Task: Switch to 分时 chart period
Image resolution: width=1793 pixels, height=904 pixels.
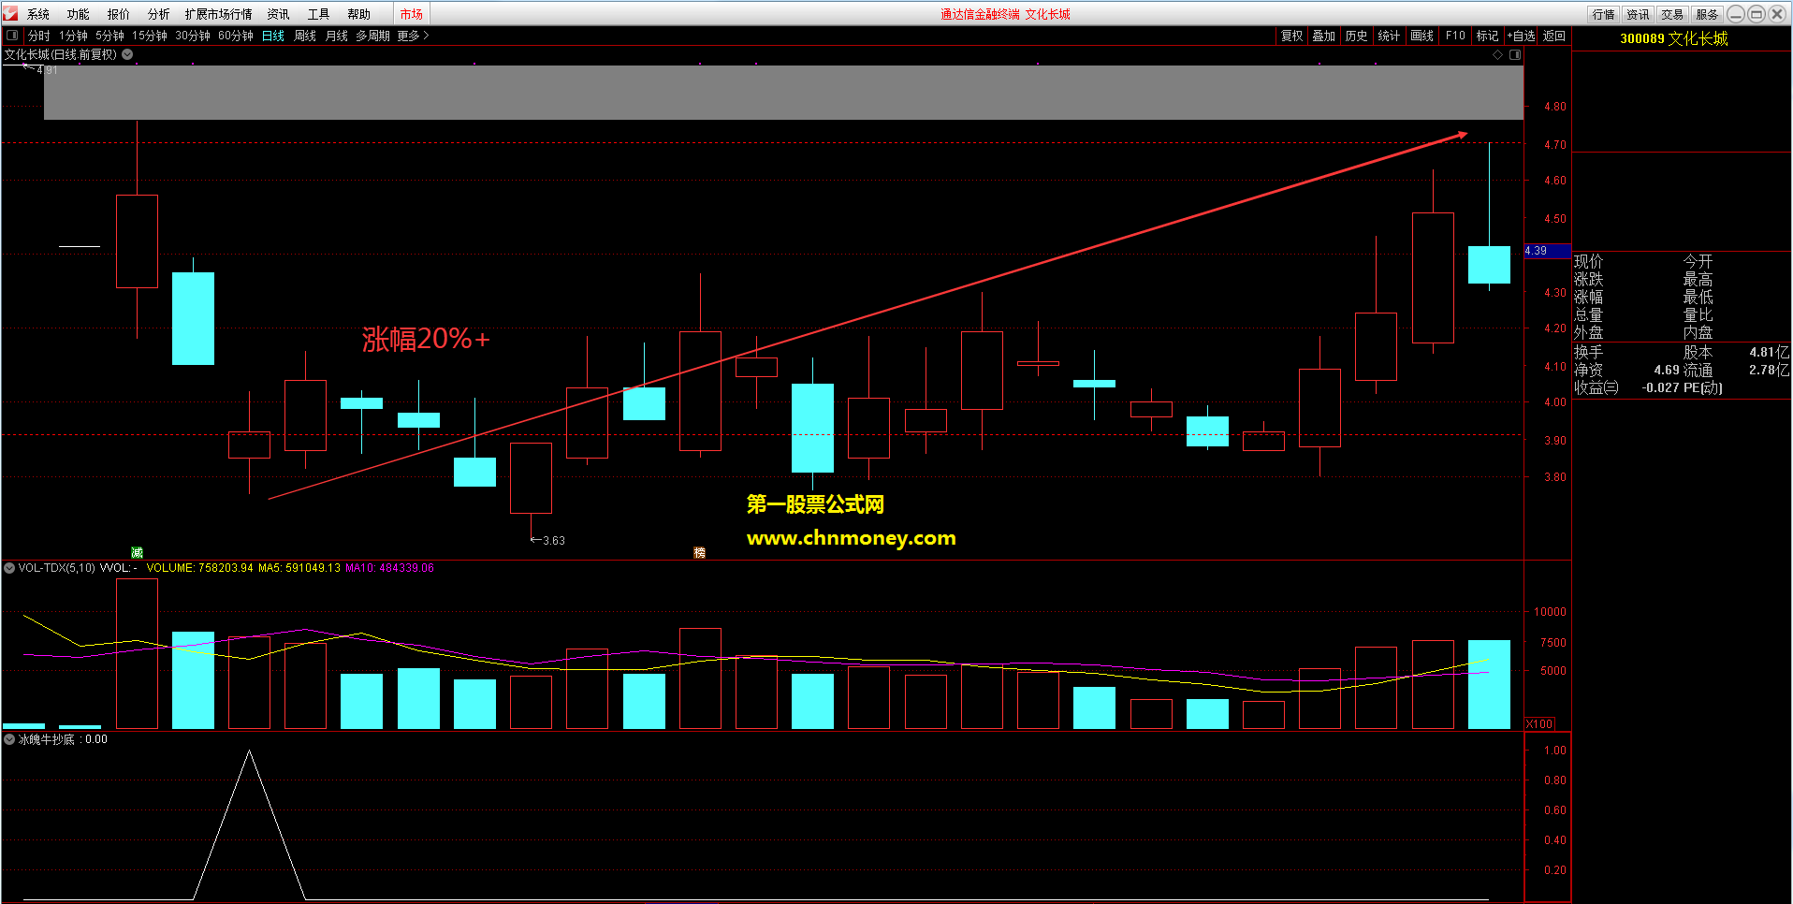Action: [x=39, y=36]
